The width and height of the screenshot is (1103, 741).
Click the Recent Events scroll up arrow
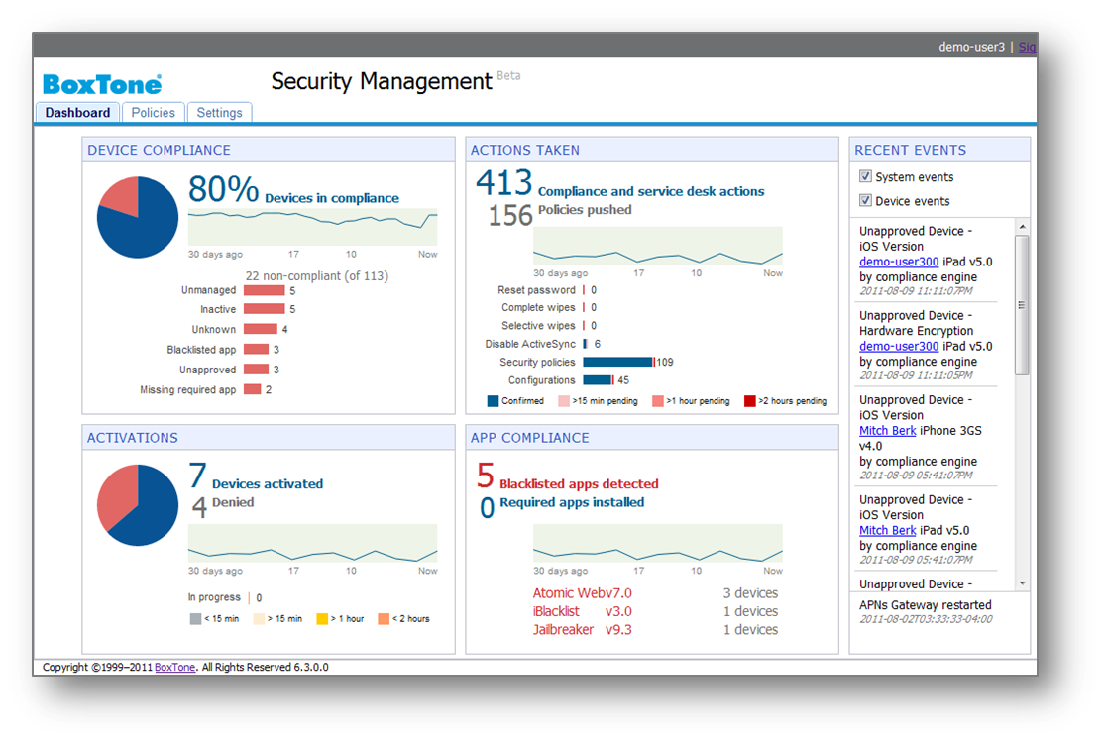pyautogui.click(x=1022, y=227)
